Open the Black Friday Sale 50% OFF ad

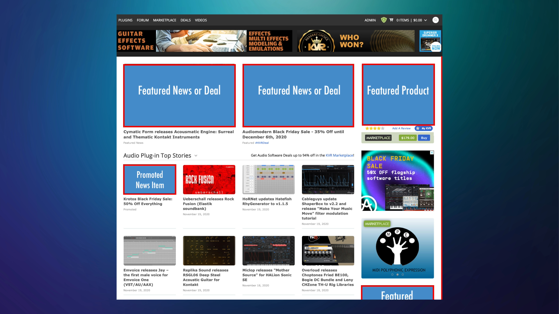tap(398, 181)
